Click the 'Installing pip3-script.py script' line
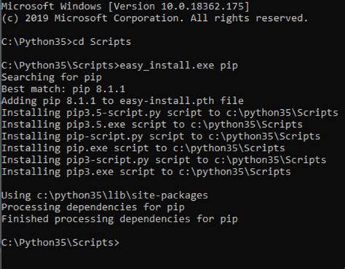 click(x=164, y=160)
